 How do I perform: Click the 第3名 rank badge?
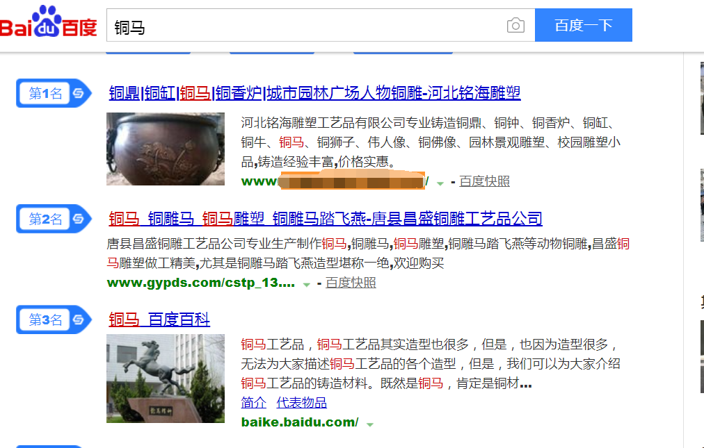coord(54,320)
